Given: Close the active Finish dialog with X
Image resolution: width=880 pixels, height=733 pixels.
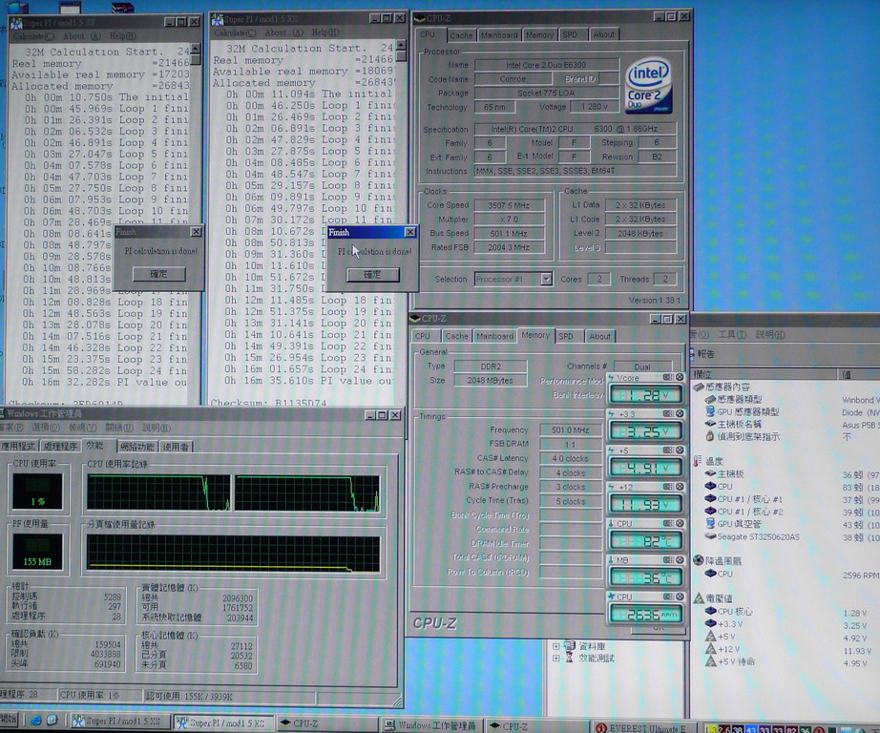Looking at the screenshot, I should pyautogui.click(x=410, y=232).
